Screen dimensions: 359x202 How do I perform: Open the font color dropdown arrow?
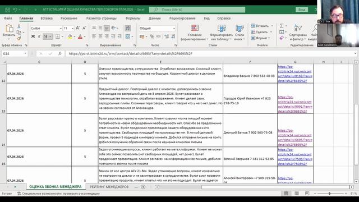(85, 36)
